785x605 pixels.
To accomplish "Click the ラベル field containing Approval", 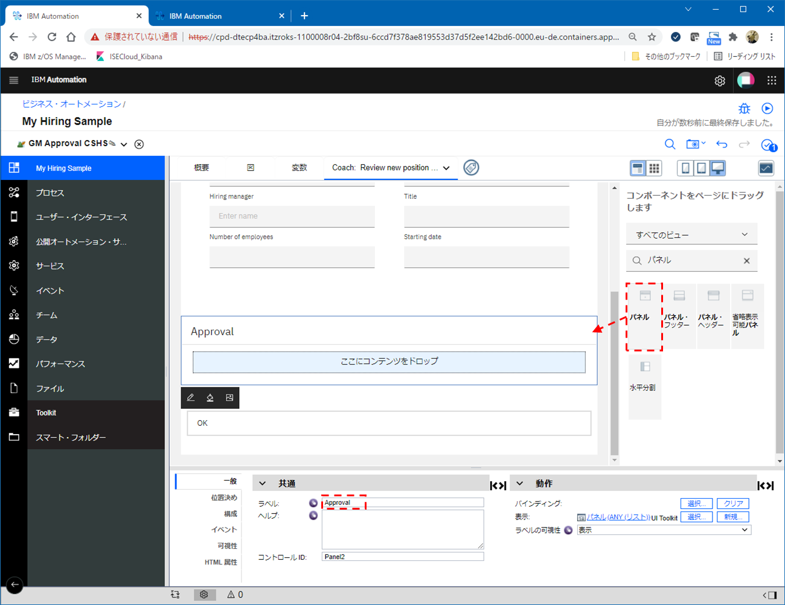I will pos(403,502).
